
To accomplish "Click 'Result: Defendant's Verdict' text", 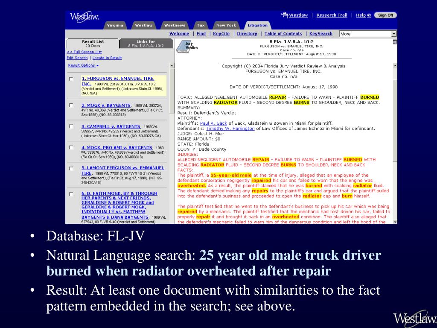I will tap(207, 113).
